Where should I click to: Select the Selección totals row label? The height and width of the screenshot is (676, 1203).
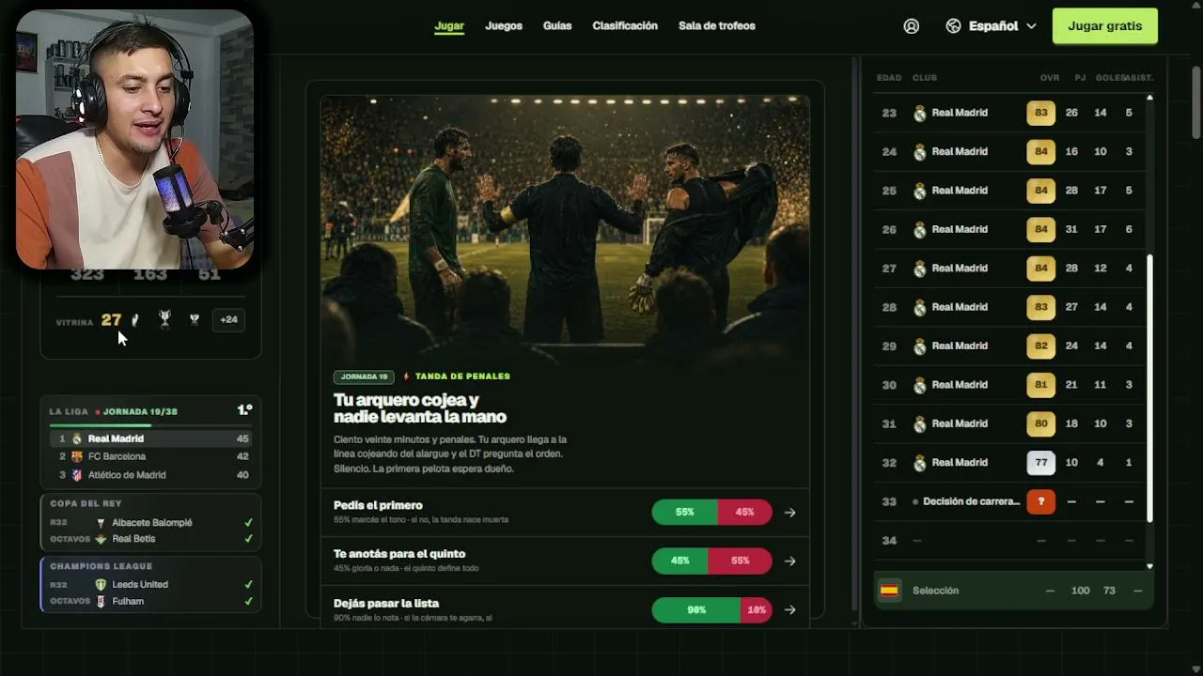[935, 591]
